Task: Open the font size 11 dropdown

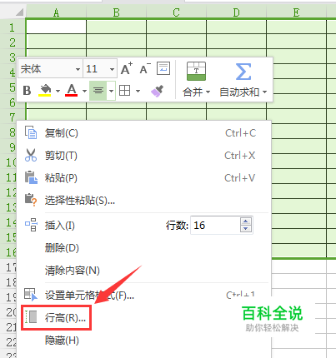Action: (112, 69)
